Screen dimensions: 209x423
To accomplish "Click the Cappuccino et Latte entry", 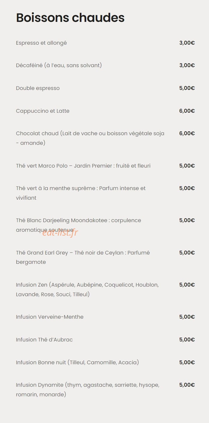I will [43, 111].
